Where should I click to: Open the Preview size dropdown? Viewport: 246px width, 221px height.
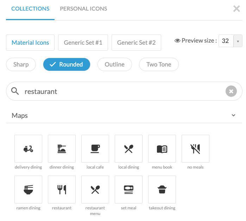click(238, 41)
